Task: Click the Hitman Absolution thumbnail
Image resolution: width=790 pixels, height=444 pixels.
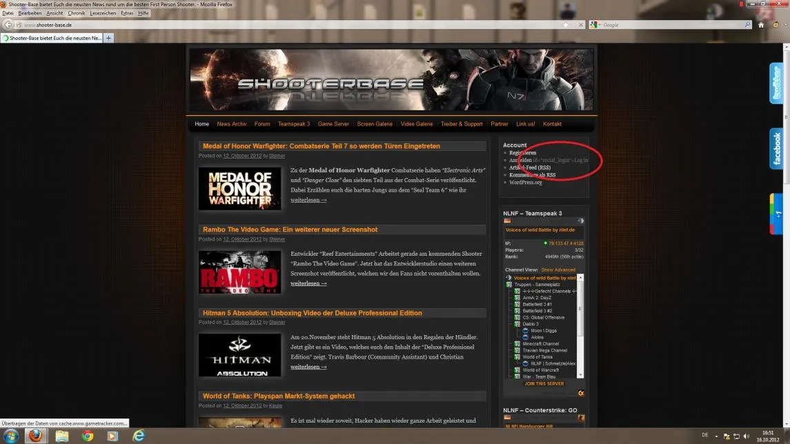Action: point(240,355)
